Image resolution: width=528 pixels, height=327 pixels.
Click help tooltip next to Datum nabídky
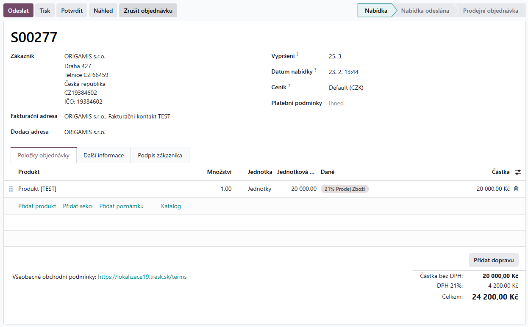coord(315,70)
